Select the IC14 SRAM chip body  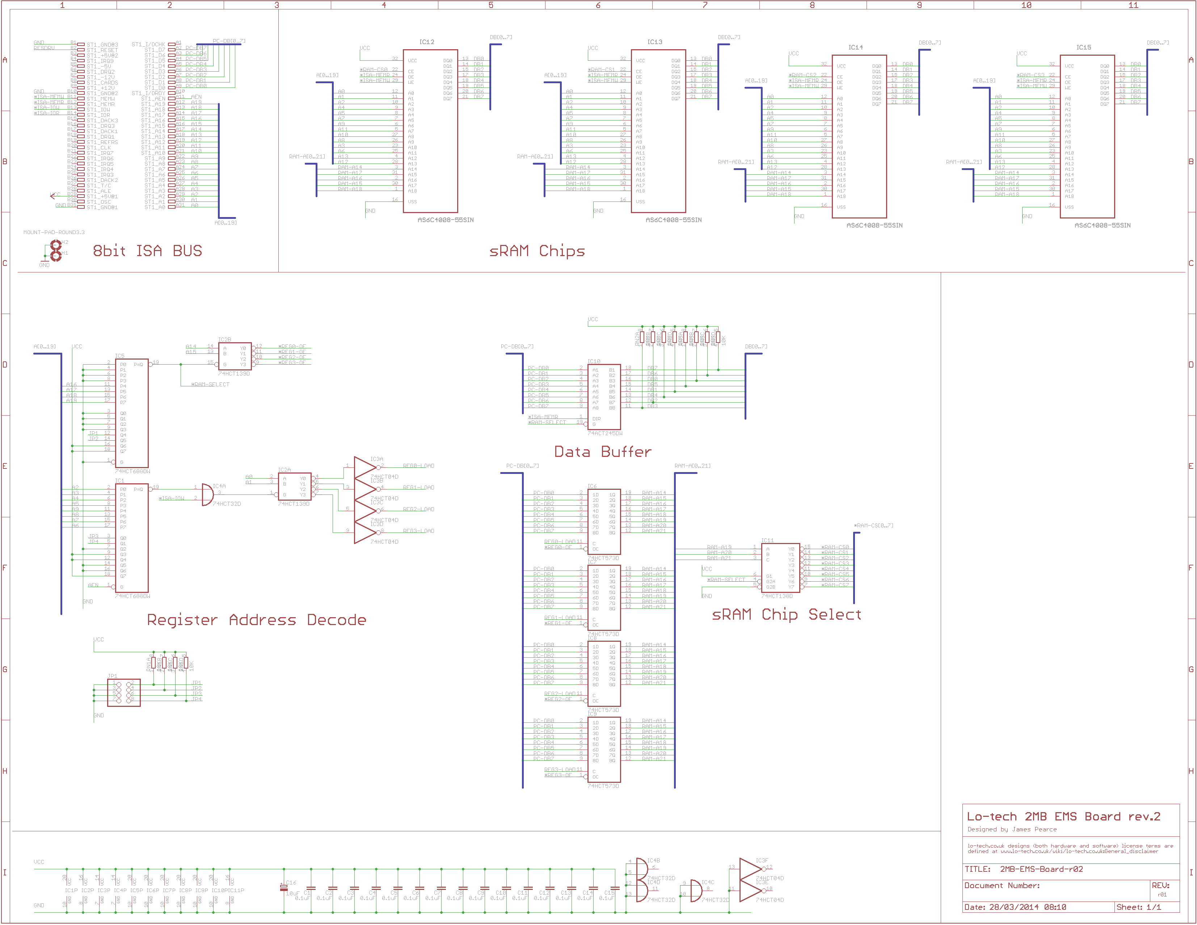coord(859,136)
